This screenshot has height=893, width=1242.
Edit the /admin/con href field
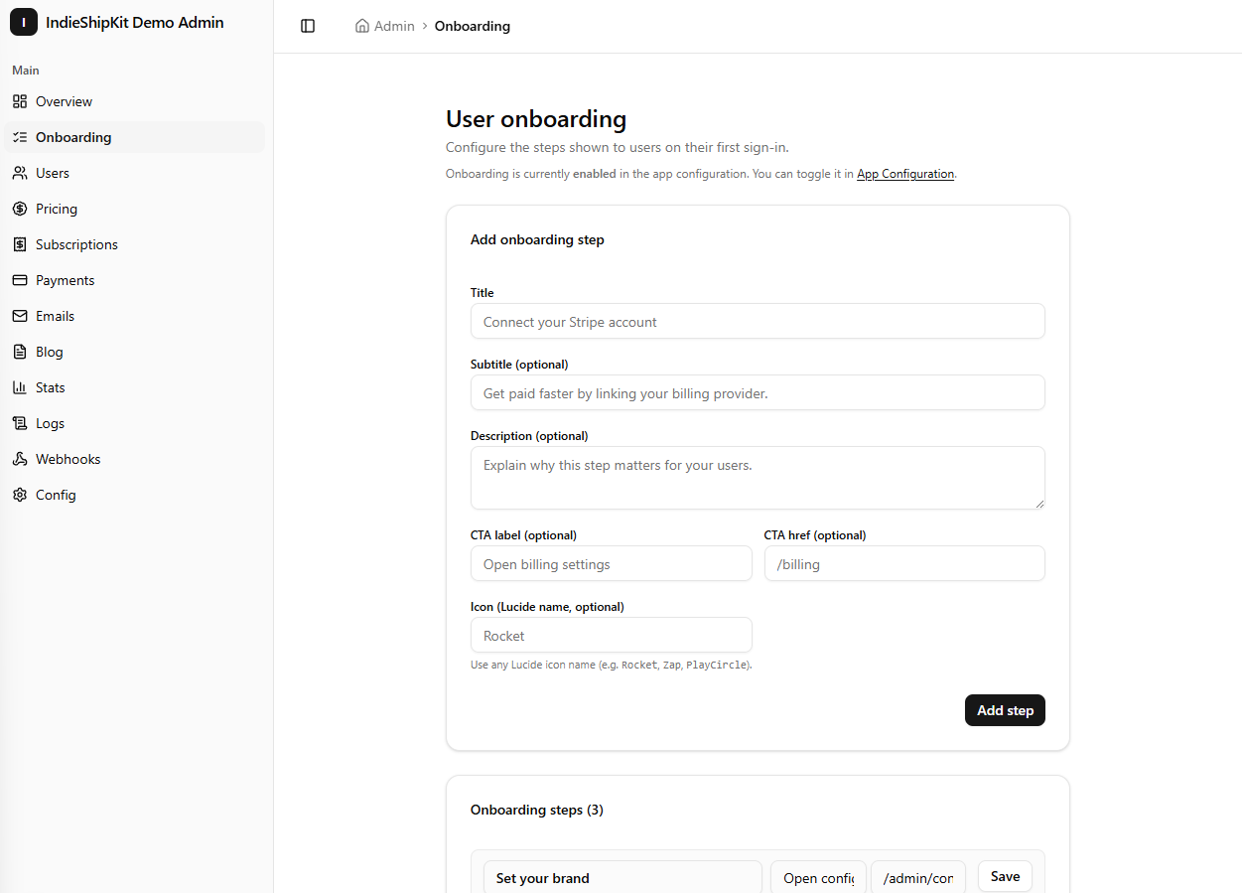pyautogui.click(x=918, y=877)
